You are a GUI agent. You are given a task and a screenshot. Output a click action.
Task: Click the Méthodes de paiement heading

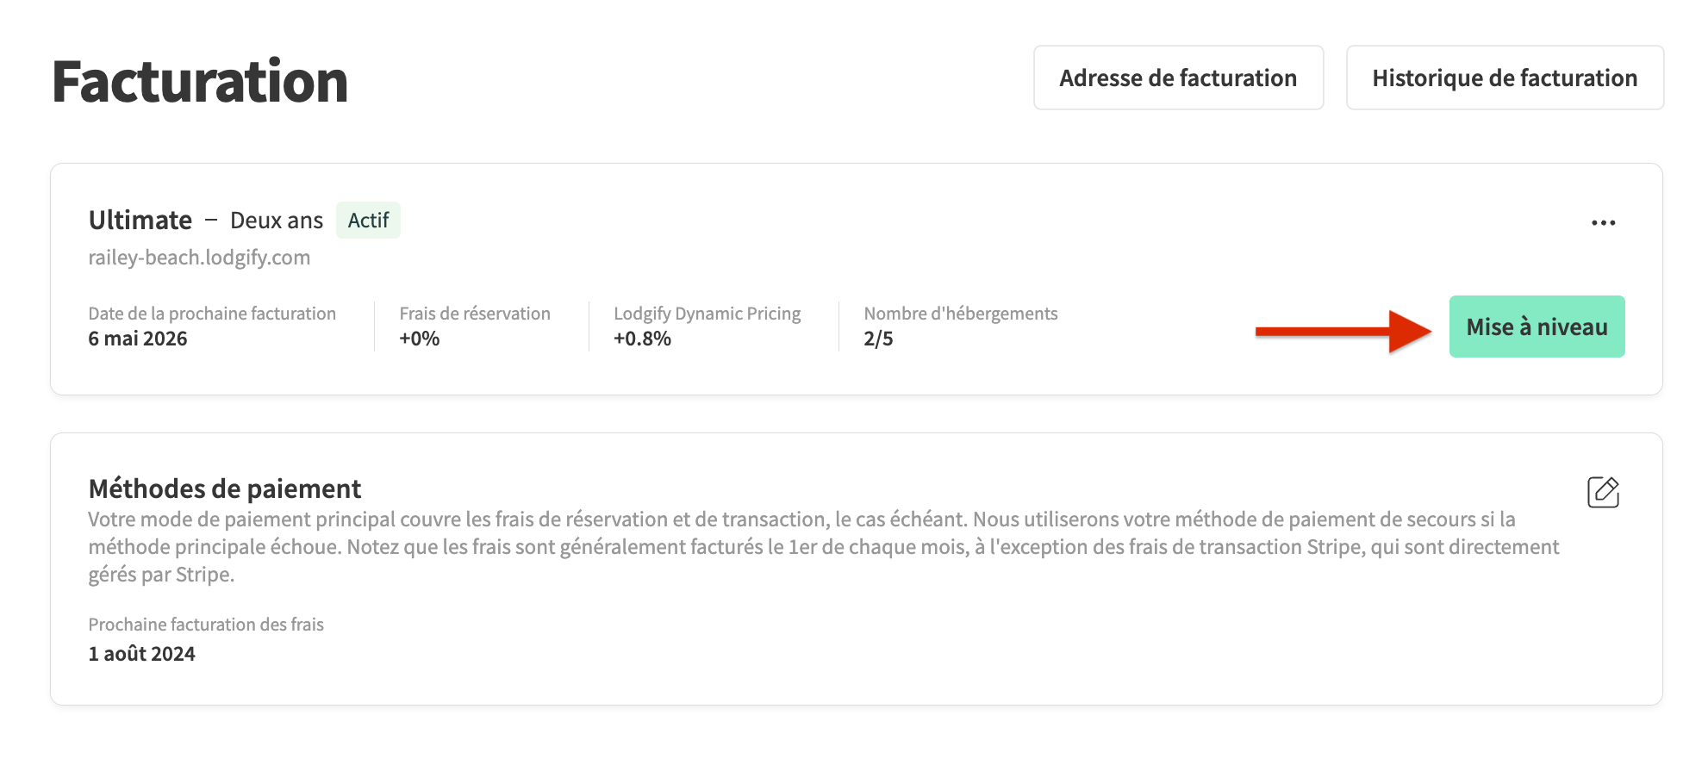225,488
